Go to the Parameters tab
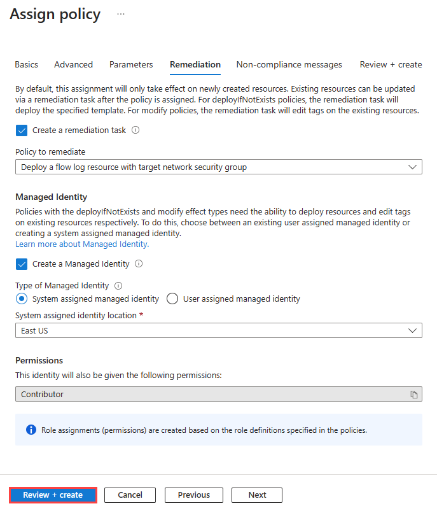The width and height of the screenshot is (437, 513). point(131,64)
